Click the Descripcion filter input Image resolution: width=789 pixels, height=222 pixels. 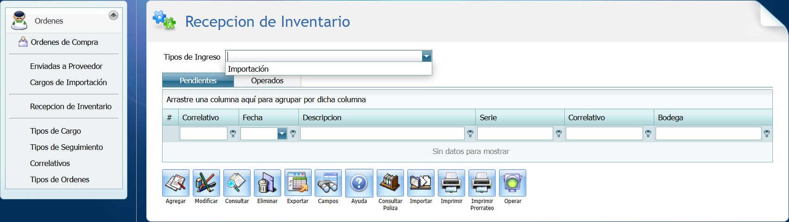[x=382, y=134]
